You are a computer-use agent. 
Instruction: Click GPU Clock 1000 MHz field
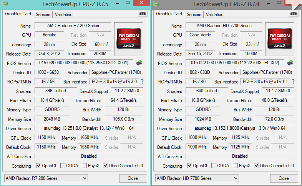197,137
